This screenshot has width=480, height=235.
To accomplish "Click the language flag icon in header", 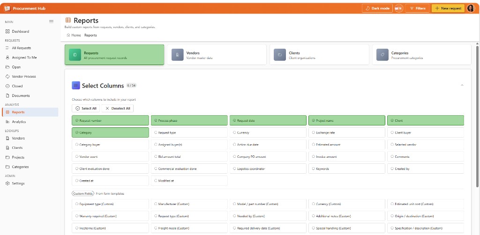I will point(398,8).
